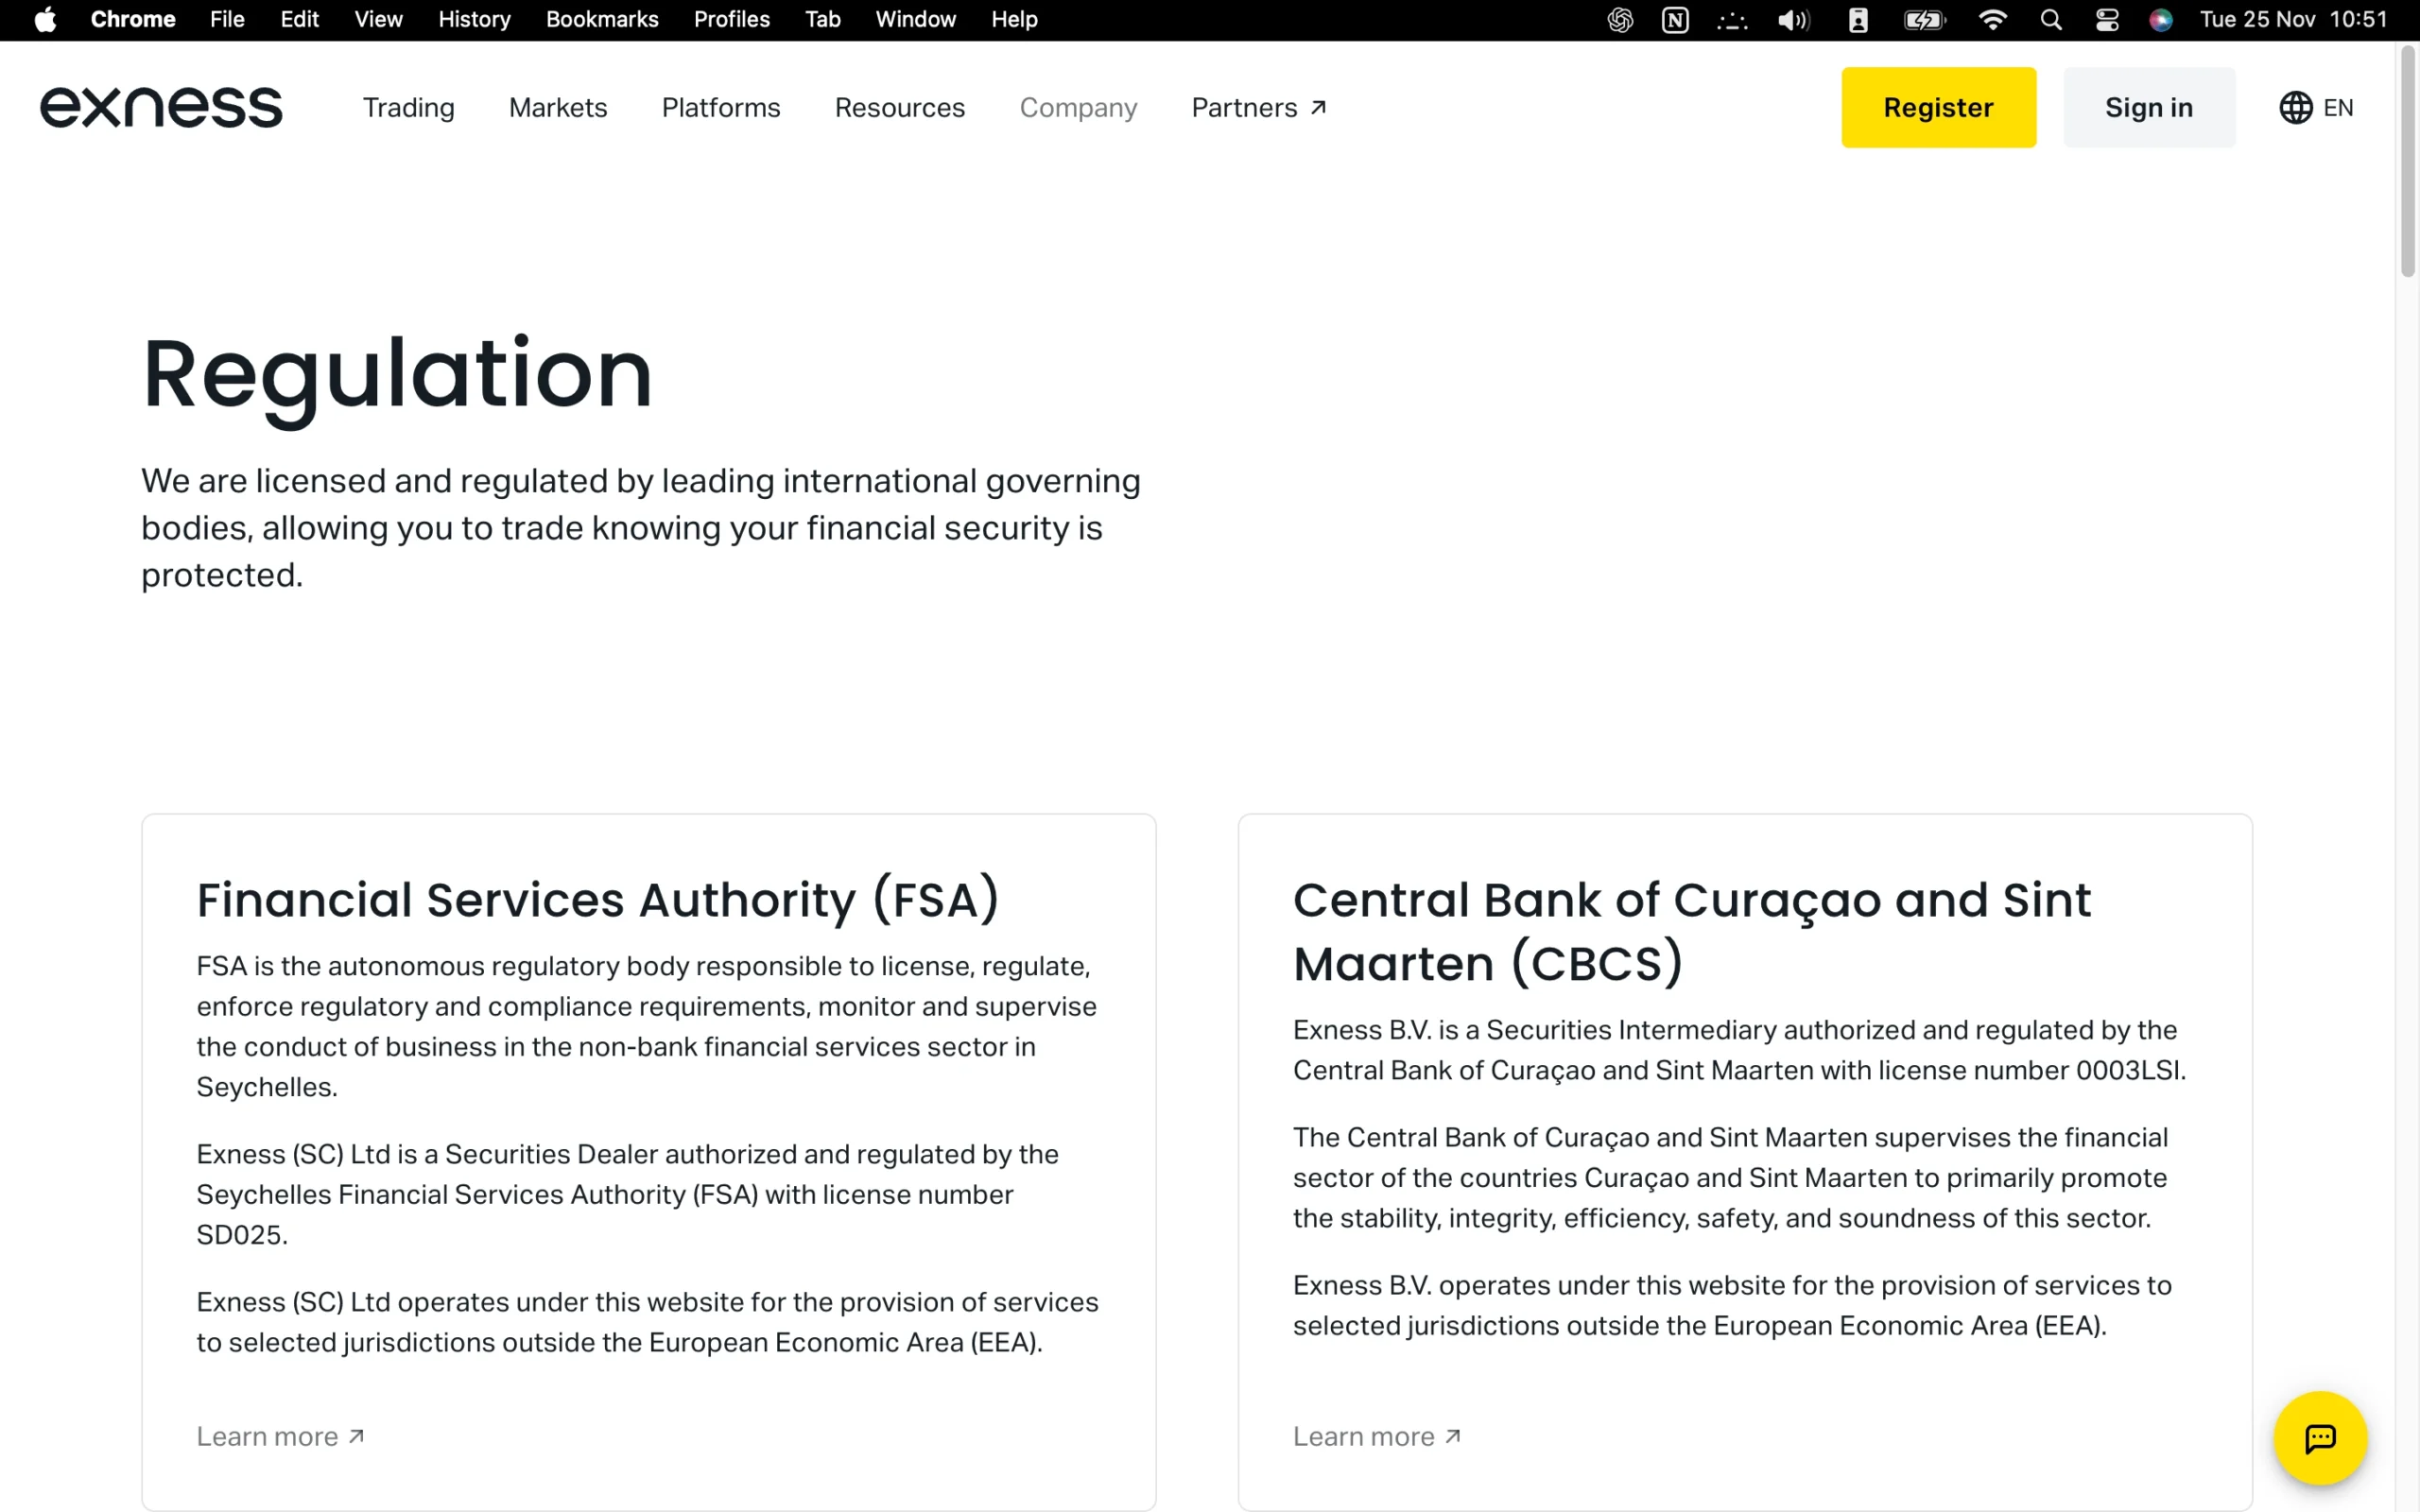Open macOS Control Center

tap(2107, 19)
